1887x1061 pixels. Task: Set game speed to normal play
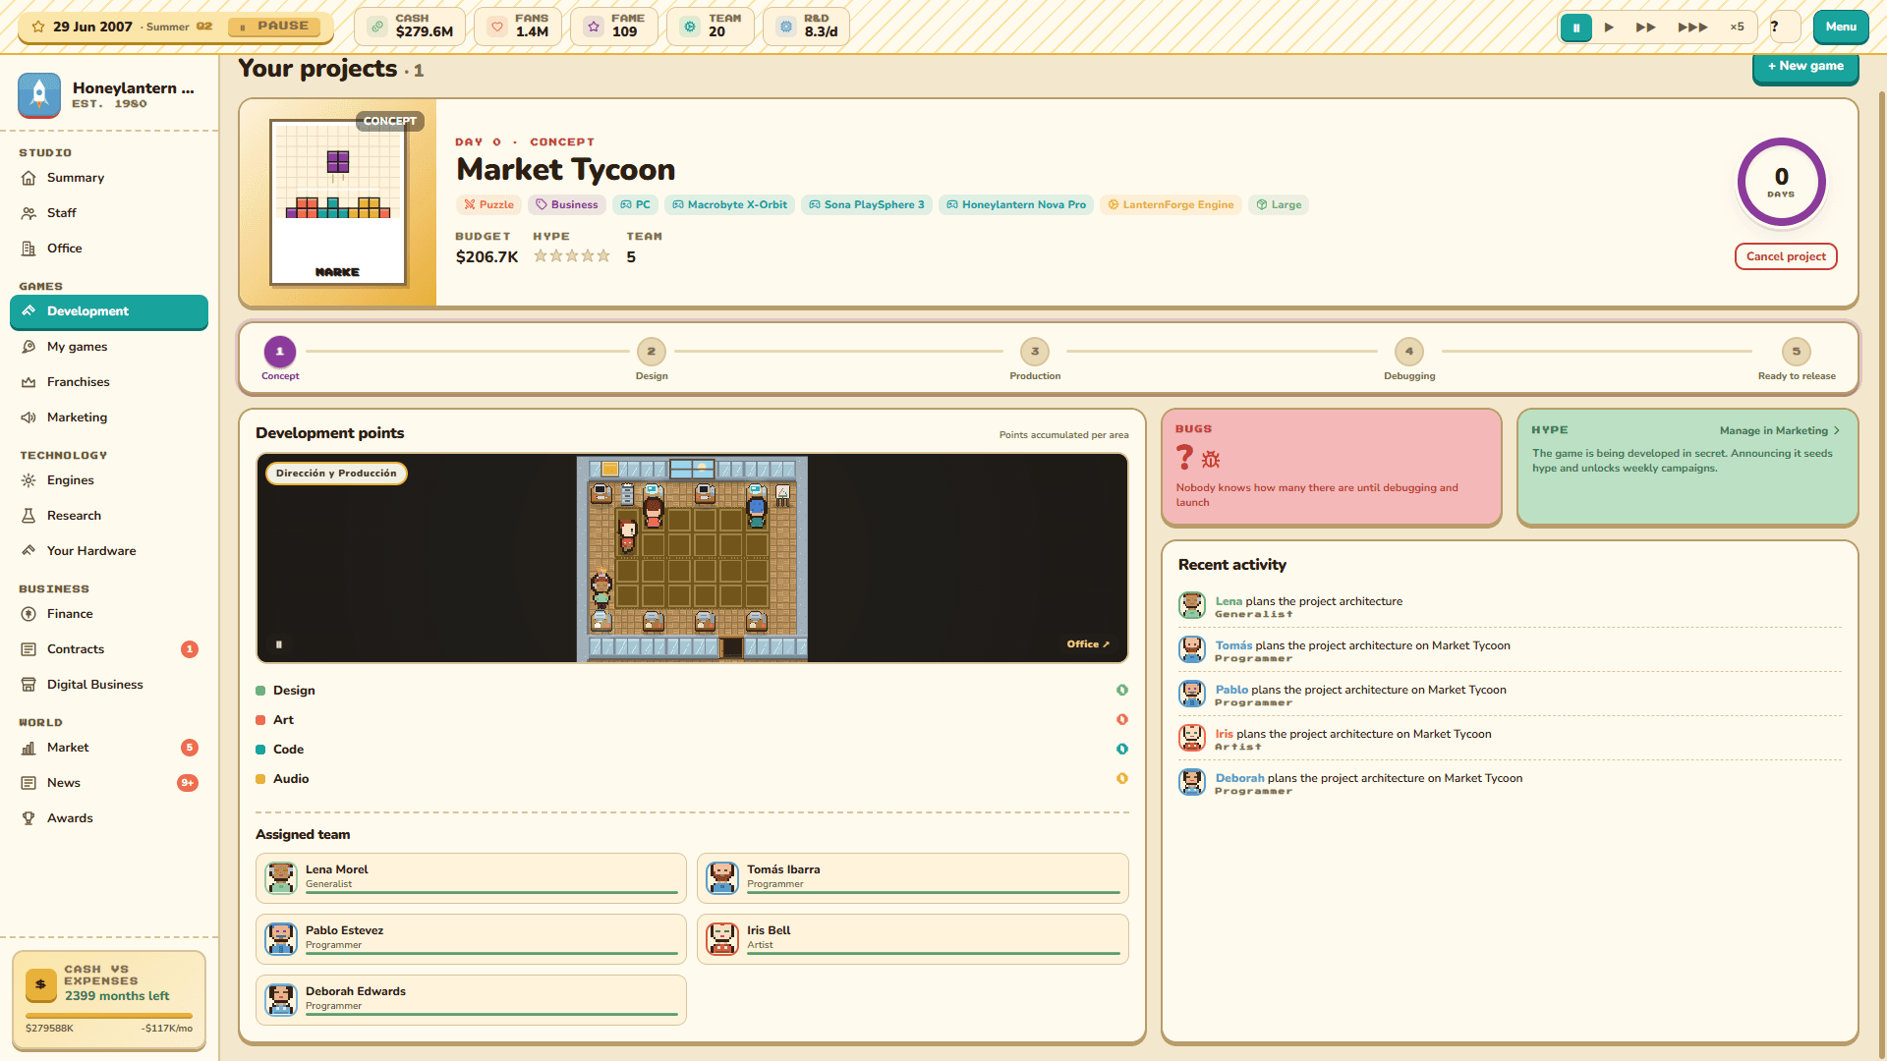pos(1609,28)
